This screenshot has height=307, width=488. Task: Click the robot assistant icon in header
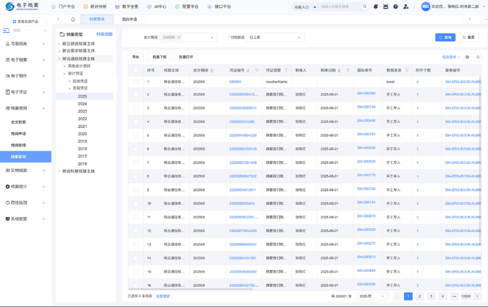[x=385, y=7]
